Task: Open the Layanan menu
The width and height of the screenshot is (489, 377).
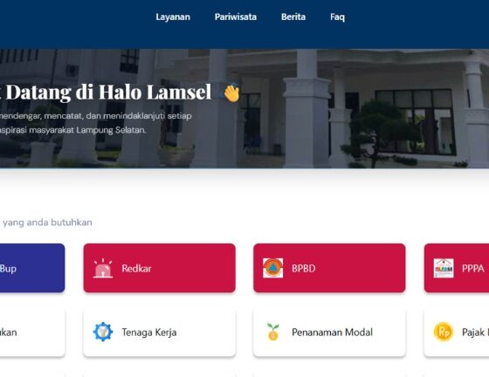Action: pyautogui.click(x=173, y=17)
